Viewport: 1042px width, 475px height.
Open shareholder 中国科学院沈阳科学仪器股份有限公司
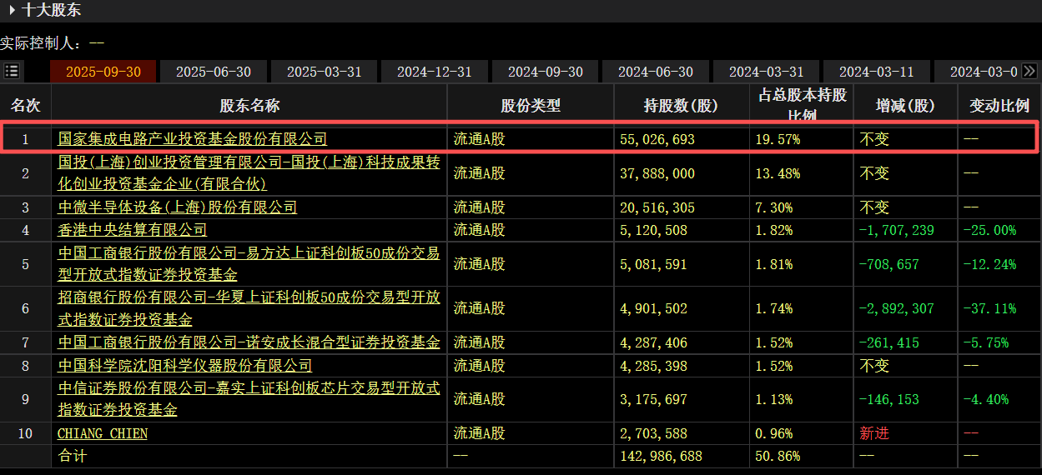184,365
